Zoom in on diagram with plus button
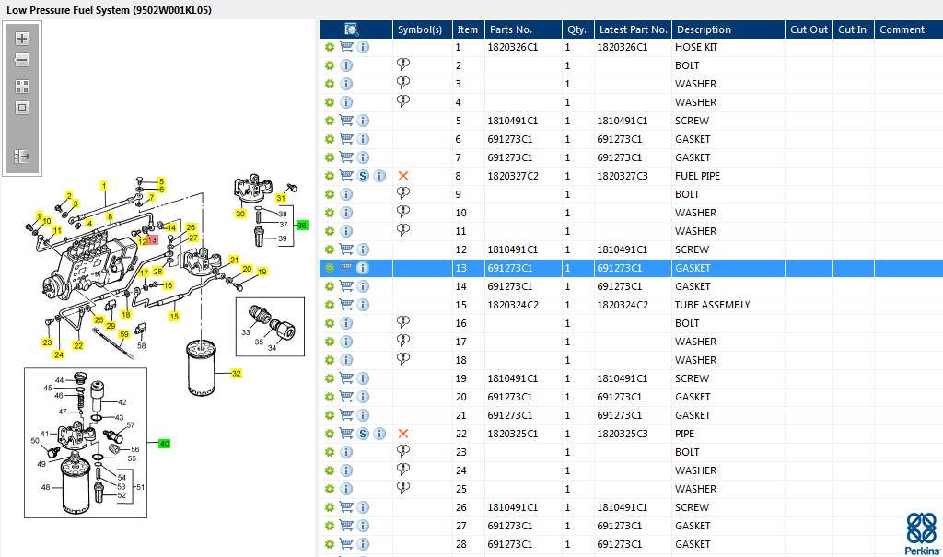This screenshot has height=557, width=943. tap(22, 39)
